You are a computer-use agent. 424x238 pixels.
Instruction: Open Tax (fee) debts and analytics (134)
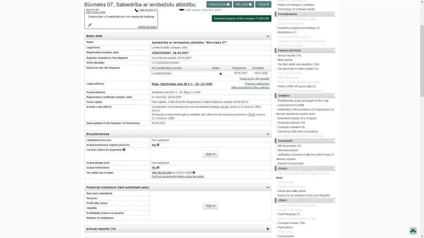pyautogui.click(x=298, y=64)
